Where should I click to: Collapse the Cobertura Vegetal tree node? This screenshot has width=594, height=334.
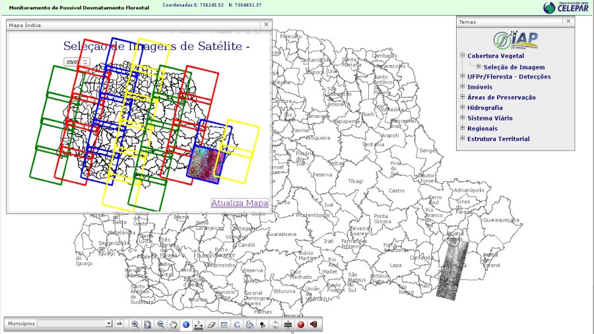pos(463,56)
